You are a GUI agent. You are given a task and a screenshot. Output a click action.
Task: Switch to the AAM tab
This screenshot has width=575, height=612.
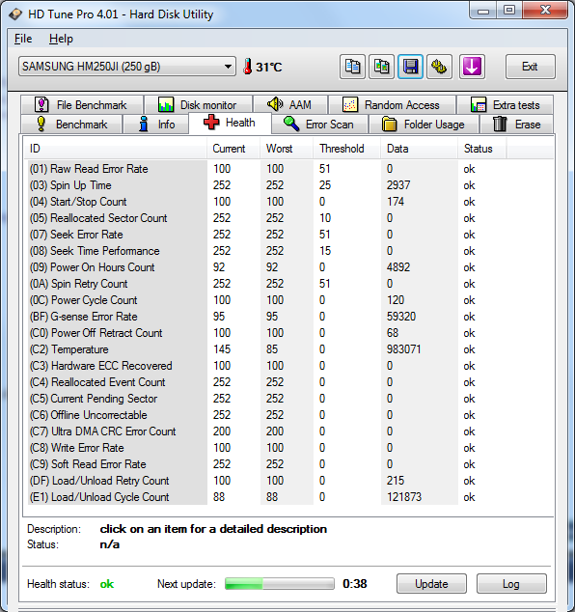pos(289,105)
